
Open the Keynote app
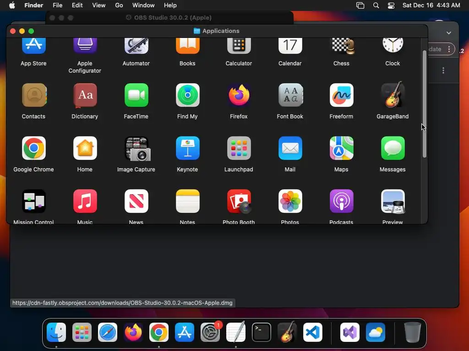coord(187,148)
